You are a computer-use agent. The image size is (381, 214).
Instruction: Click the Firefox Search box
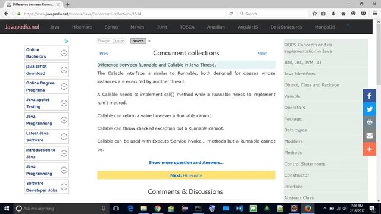coord(273,14)
